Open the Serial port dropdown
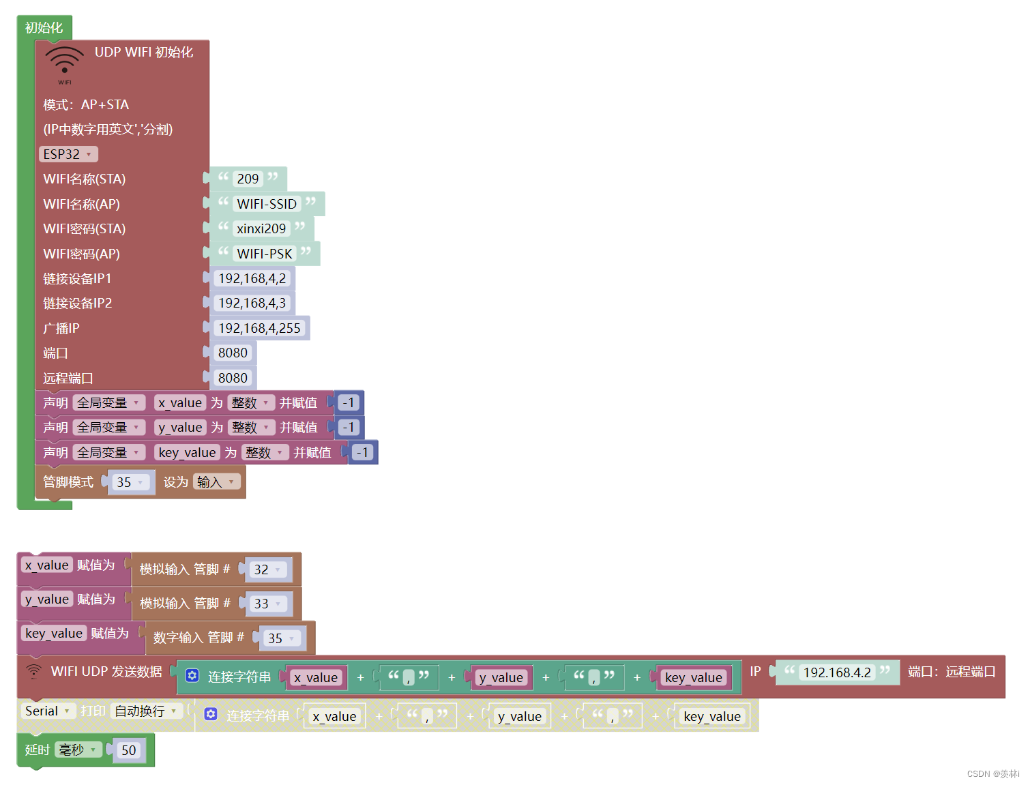The height and width of the screenshot is (785, 1030). (x=48, y=711)
